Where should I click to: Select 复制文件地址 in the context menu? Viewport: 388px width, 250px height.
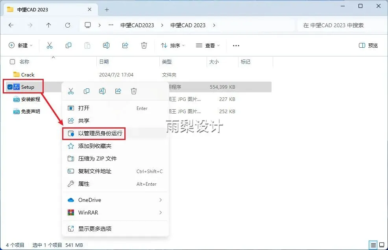(115, 172)
